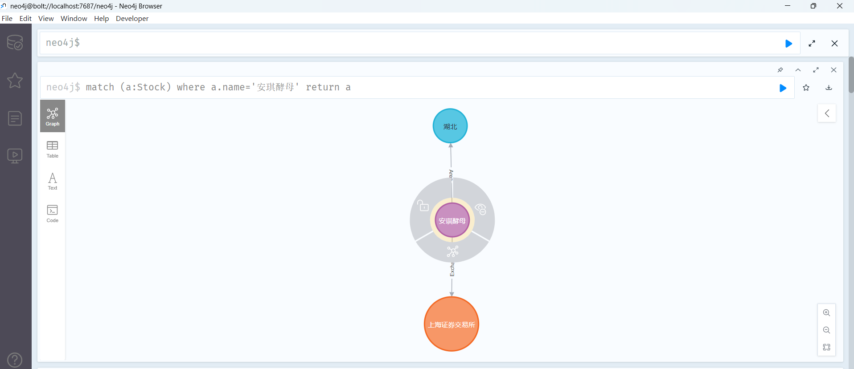Save the query as favorite
854x369 pixels.
tap(806, 88)
